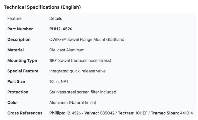The height and width of the screenshot is (120, 198).
Task: Click the 180° Swivel mounting detail
Action: (80, 60)
